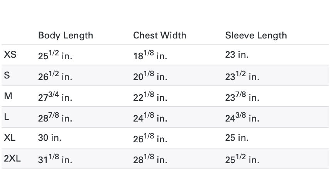
Task: Click the Chest Width column header
Action: pos(160,35)
